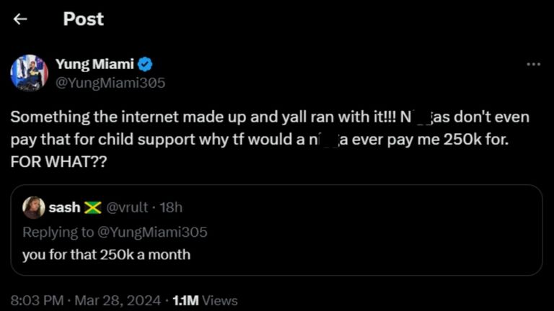
Task: Click the Mar 28, 2024 date
Action: (x=118, y=300)
